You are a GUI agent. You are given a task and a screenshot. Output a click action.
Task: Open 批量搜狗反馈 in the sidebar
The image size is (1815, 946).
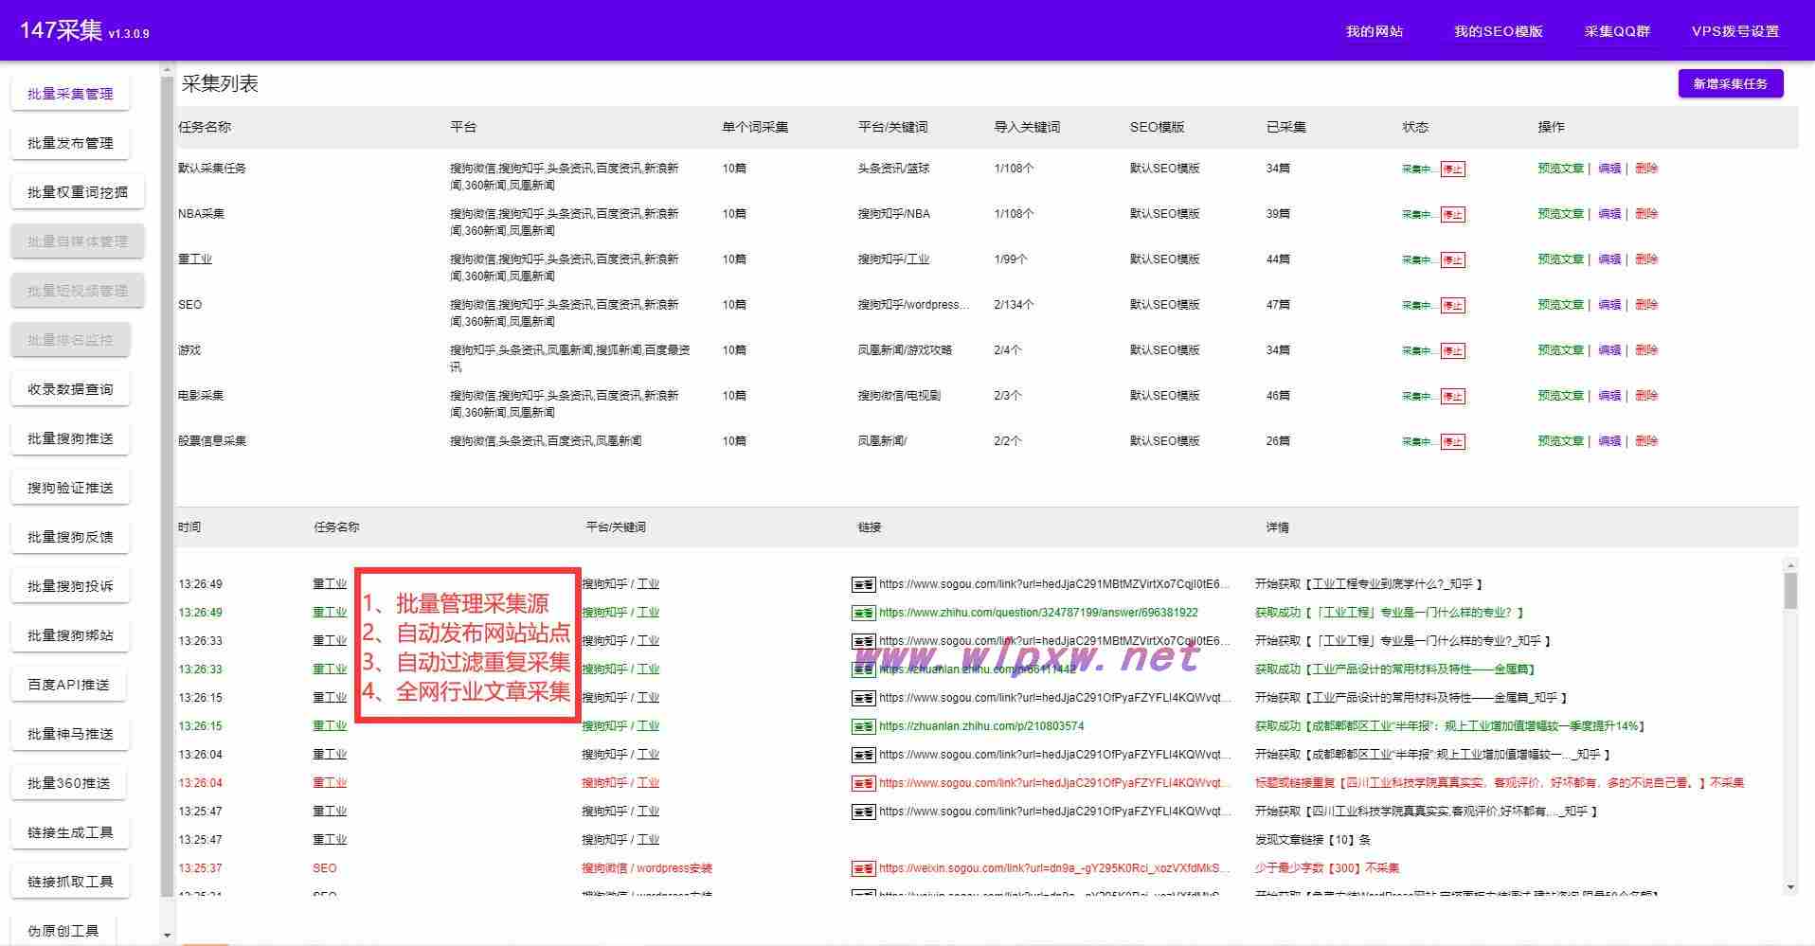pos(70,537)
